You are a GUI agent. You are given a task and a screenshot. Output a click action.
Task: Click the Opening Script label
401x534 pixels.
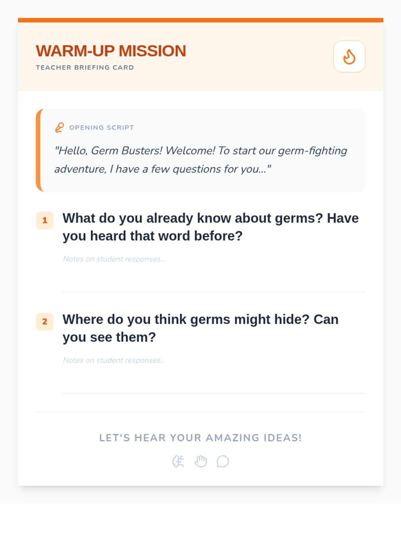coord(102,127)
